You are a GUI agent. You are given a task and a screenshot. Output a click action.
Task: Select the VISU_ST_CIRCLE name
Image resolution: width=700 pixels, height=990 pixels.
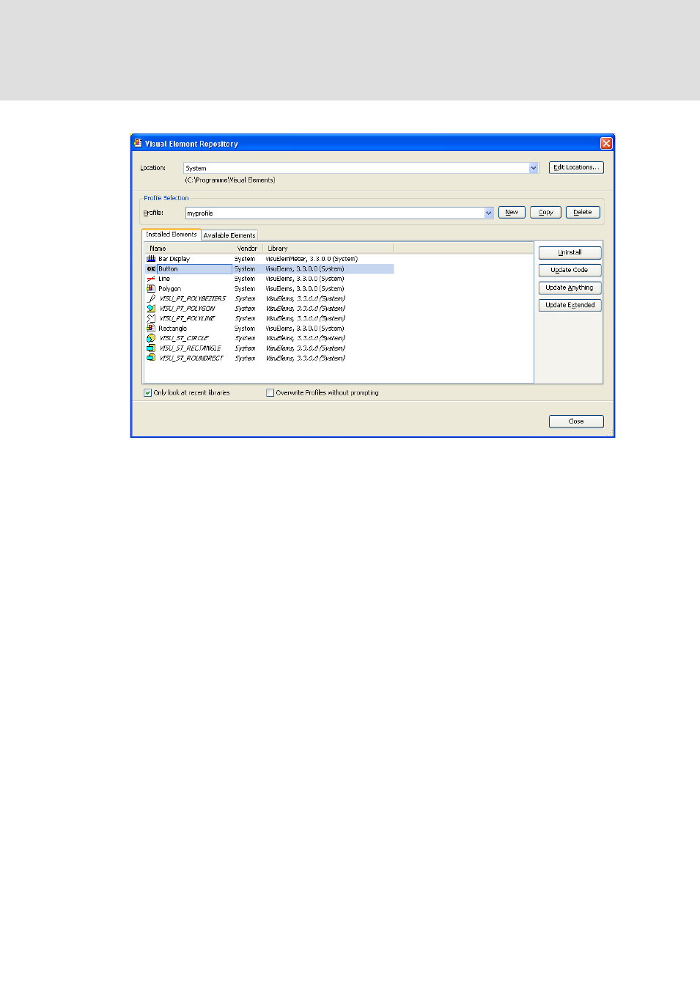184,338
